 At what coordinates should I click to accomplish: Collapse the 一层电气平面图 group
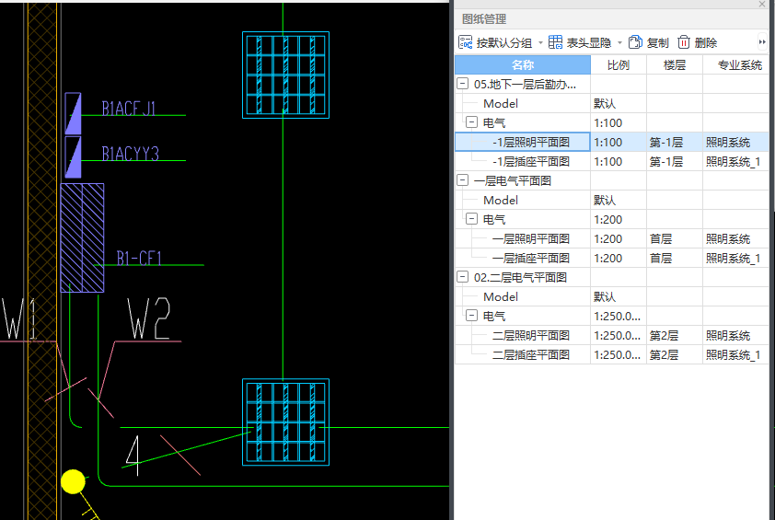click(462, 179)
